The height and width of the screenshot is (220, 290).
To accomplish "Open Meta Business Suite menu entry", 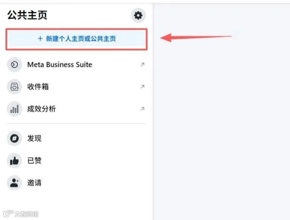I will pyautogui.click(x=76, y=65).
